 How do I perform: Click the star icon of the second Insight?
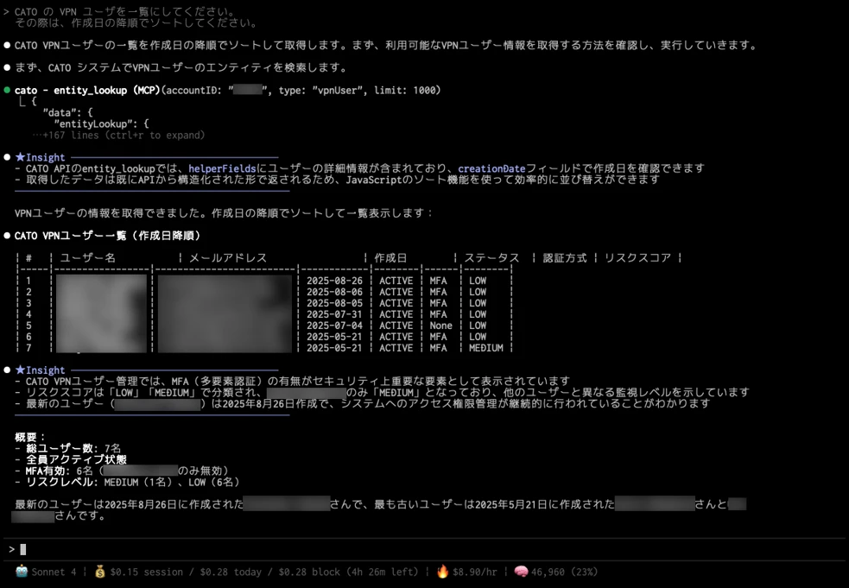[x=20, y=370]
